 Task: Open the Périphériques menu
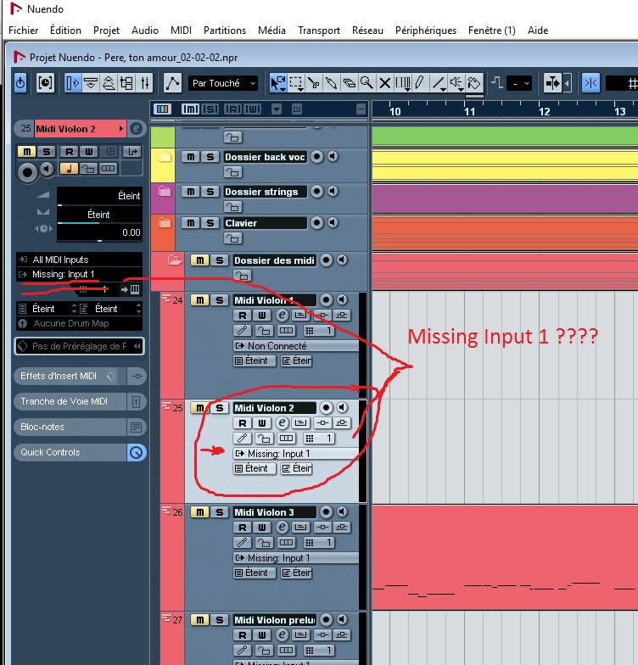[x=426, y=31]
